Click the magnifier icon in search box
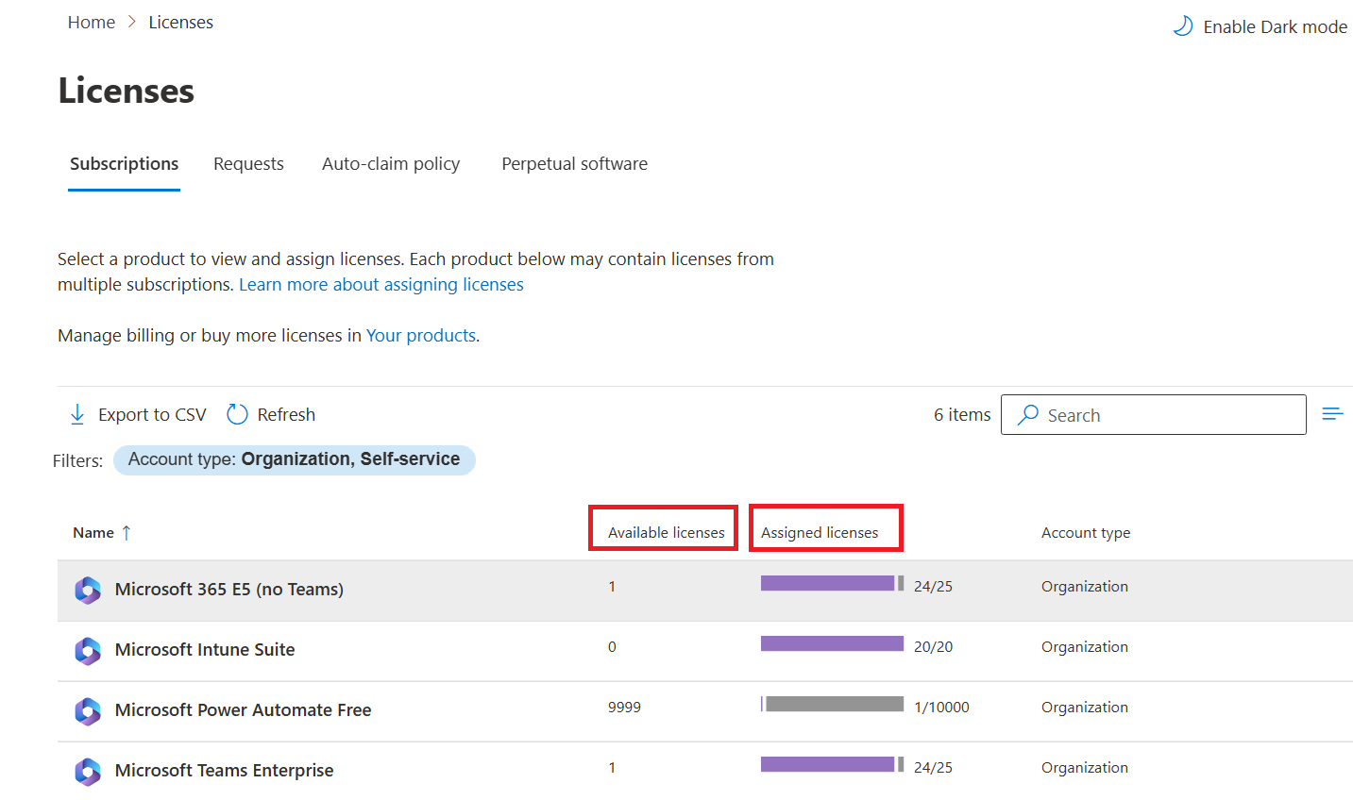The image size is (1353, 800). [1028, 415]
